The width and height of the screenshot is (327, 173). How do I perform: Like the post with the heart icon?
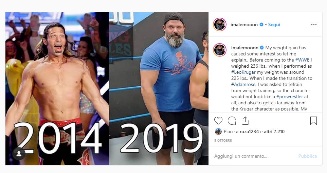(x=218, y=121)
